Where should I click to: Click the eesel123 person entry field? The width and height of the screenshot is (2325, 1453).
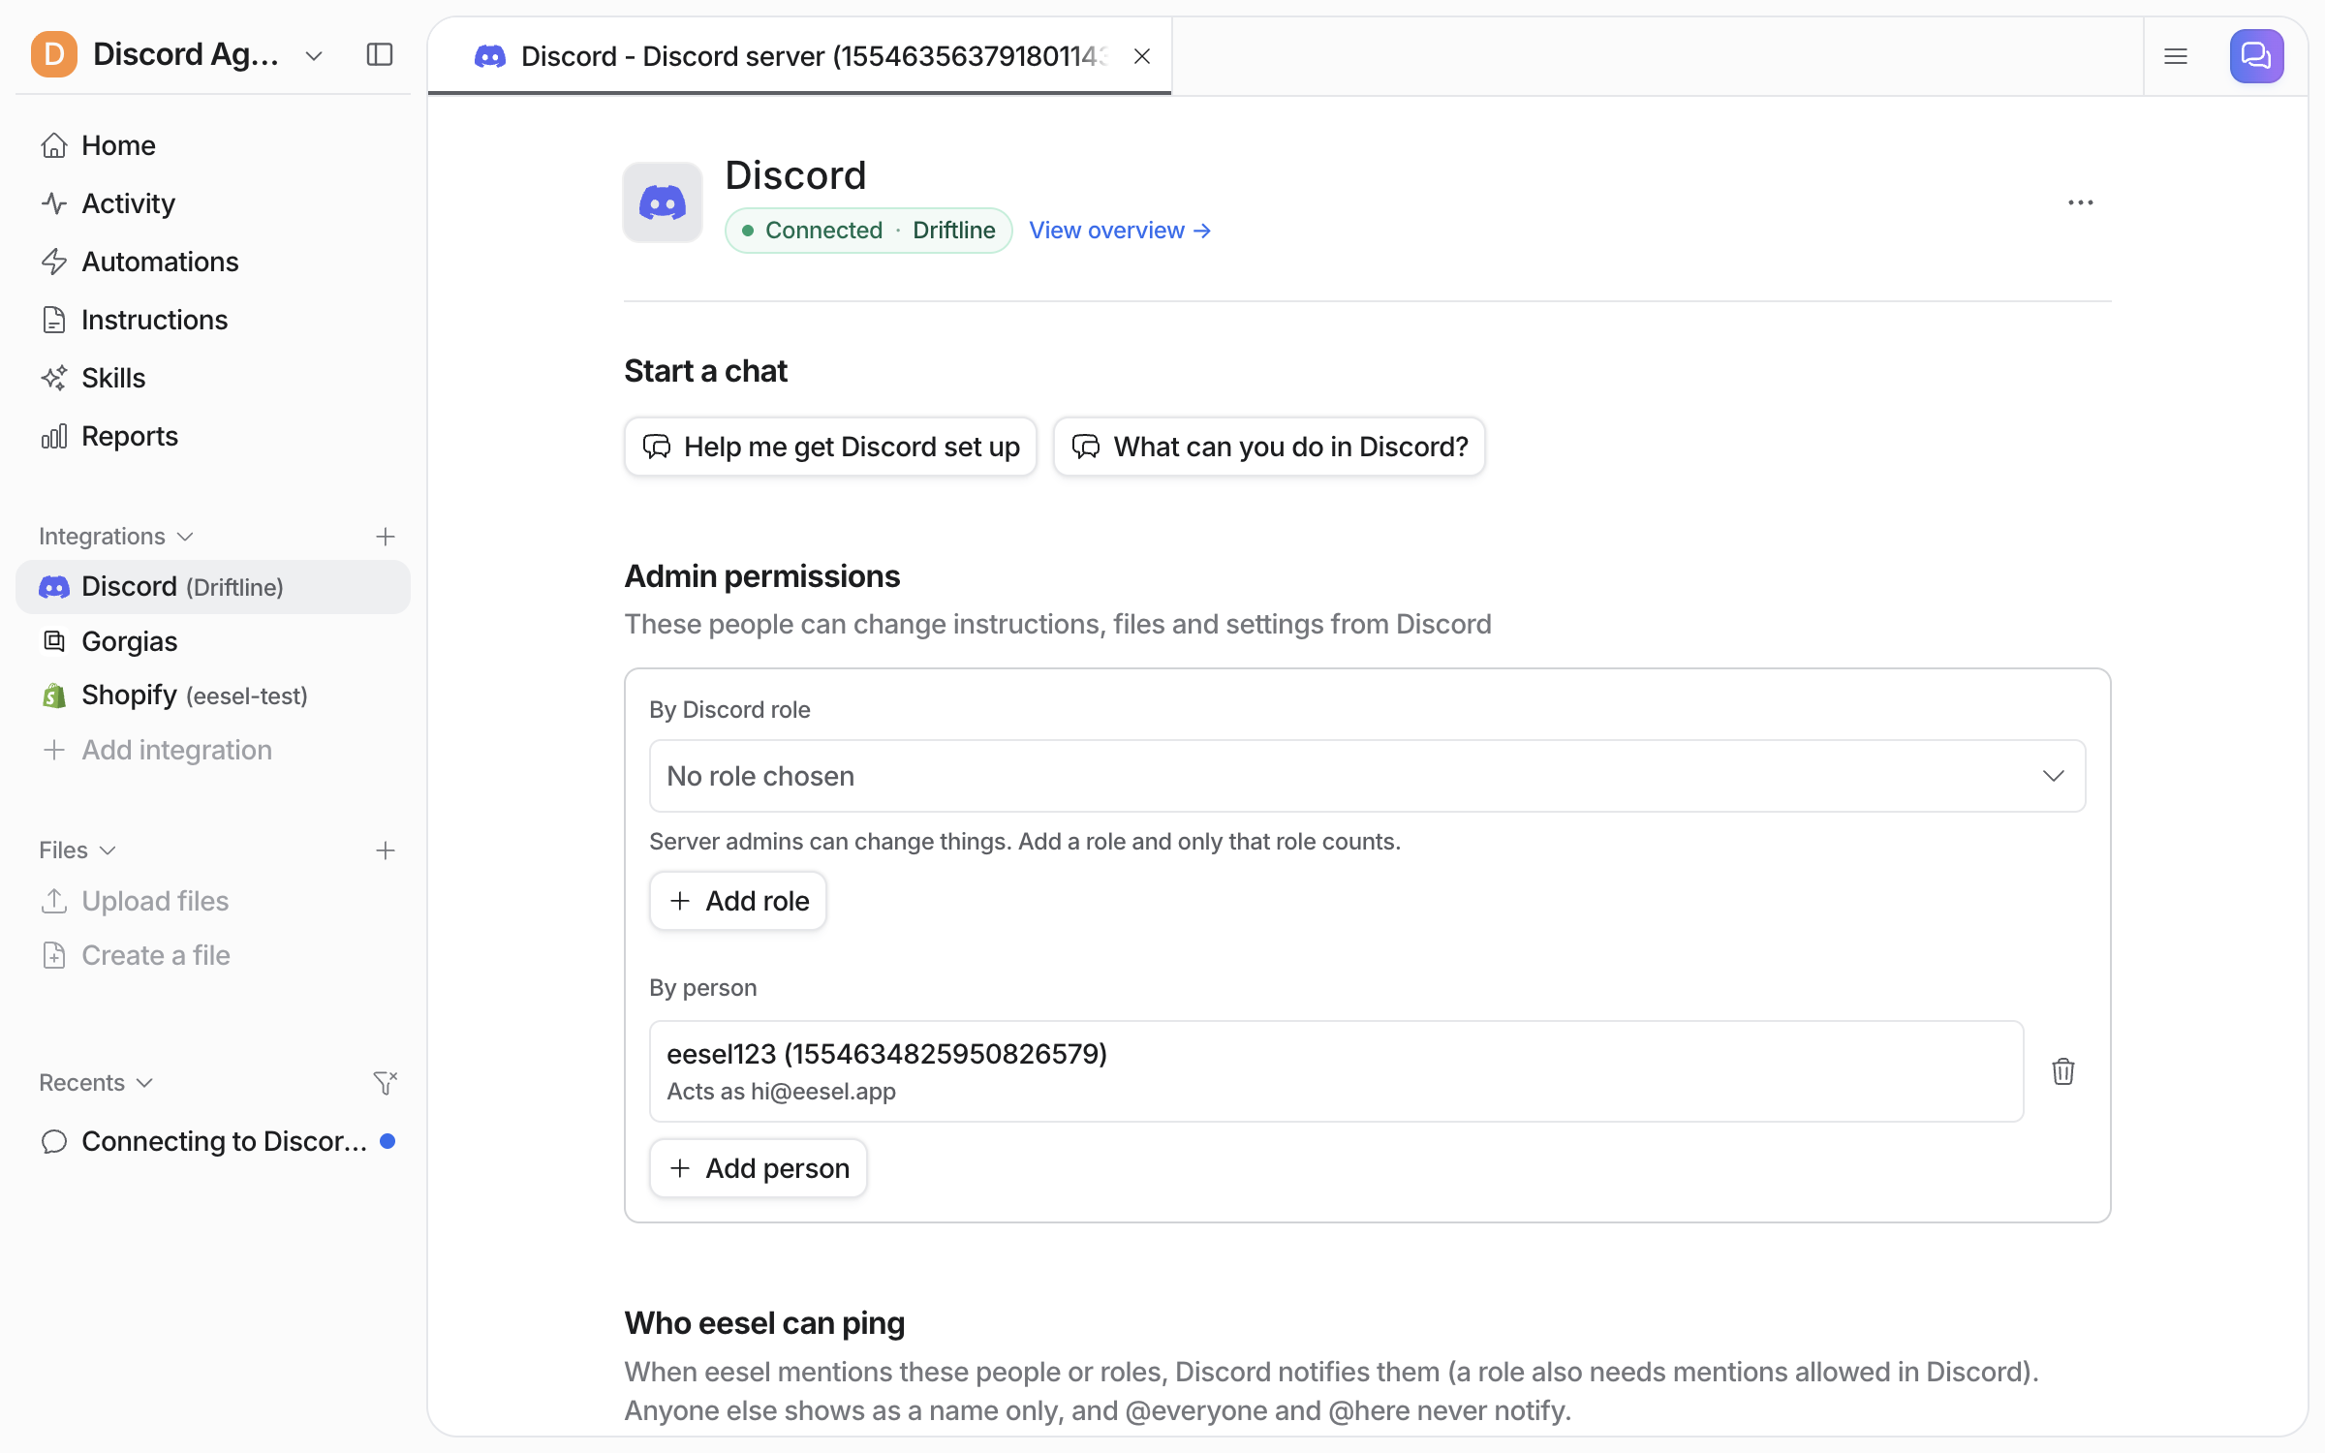tap(1336, 1071)
